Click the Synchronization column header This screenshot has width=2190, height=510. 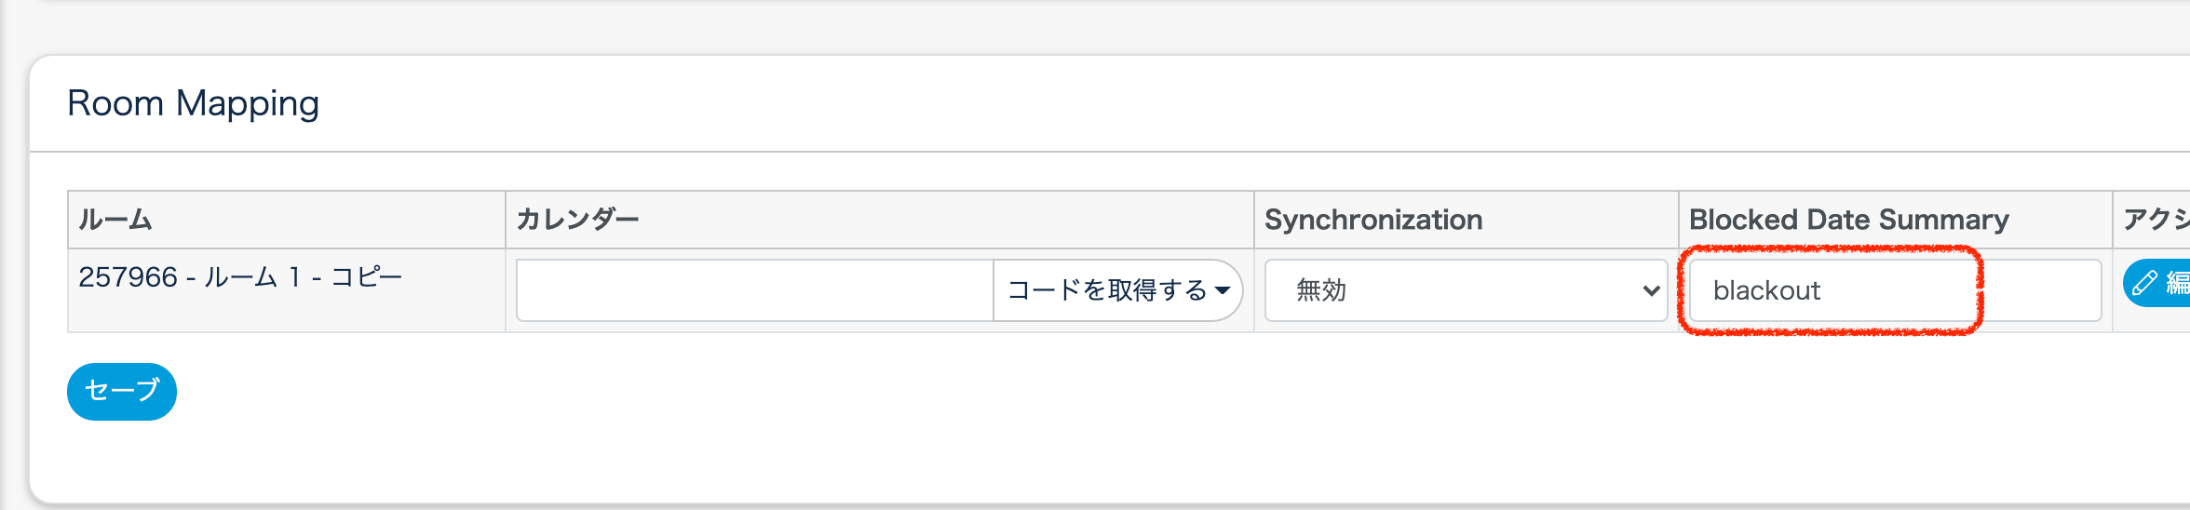tap(1373, 220)
